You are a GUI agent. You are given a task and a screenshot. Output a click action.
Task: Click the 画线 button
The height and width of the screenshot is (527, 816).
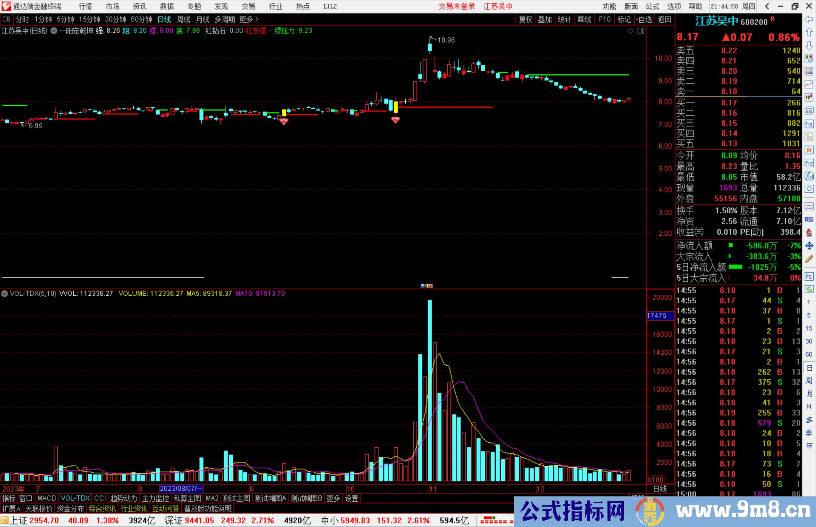[x=584, y=19]
